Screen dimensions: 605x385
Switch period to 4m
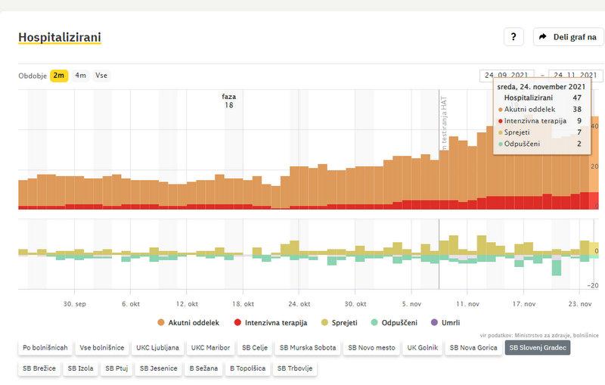click(80, 76)
